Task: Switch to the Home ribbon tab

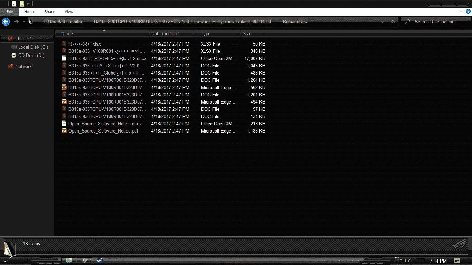Action: click(29, 12)
